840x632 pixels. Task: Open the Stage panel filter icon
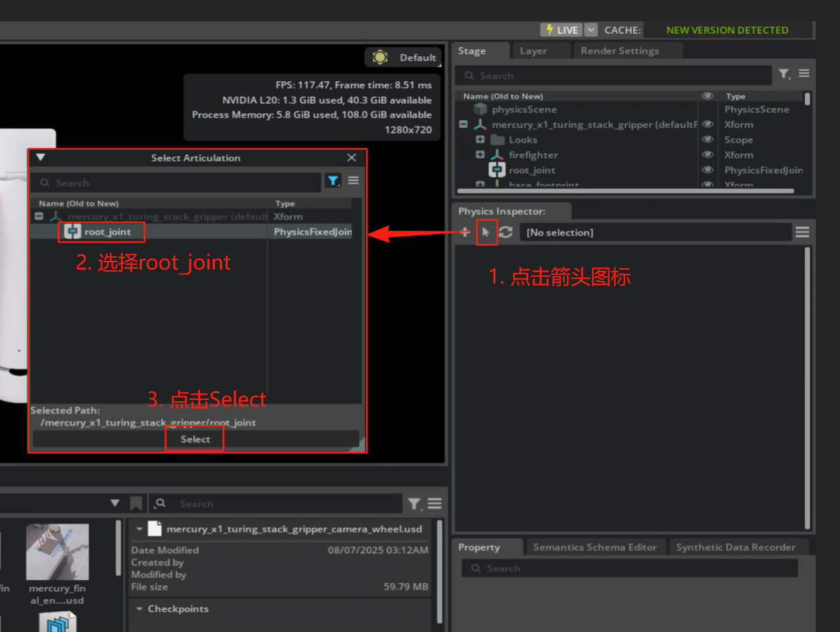tap(784, 74)
